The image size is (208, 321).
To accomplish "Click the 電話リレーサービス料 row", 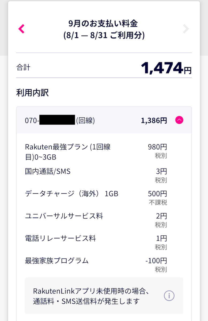I will pos(60,238).
